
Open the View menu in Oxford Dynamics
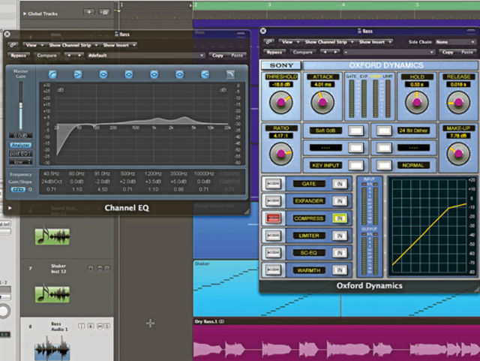(x=289, y=42)
